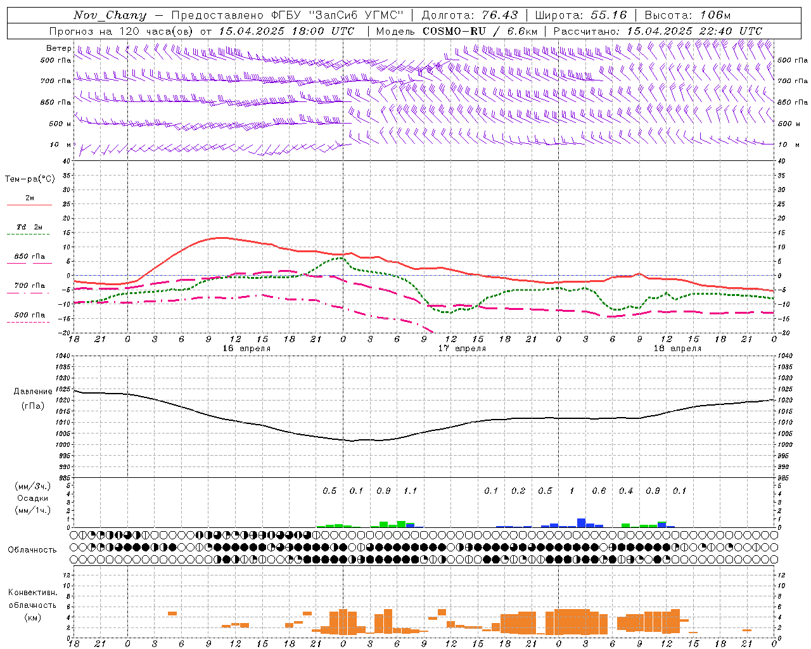811x649 pixels.
Task: Click the Давление (гПа) pressure label
Action: pyautogui.click(x=33, y=398)
